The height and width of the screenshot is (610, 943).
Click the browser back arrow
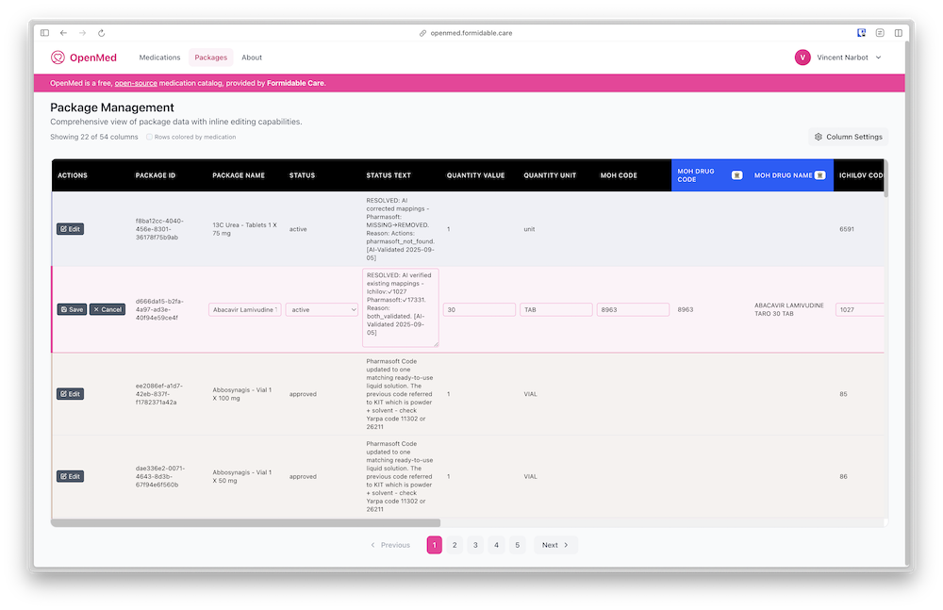[x=63, y=32]
